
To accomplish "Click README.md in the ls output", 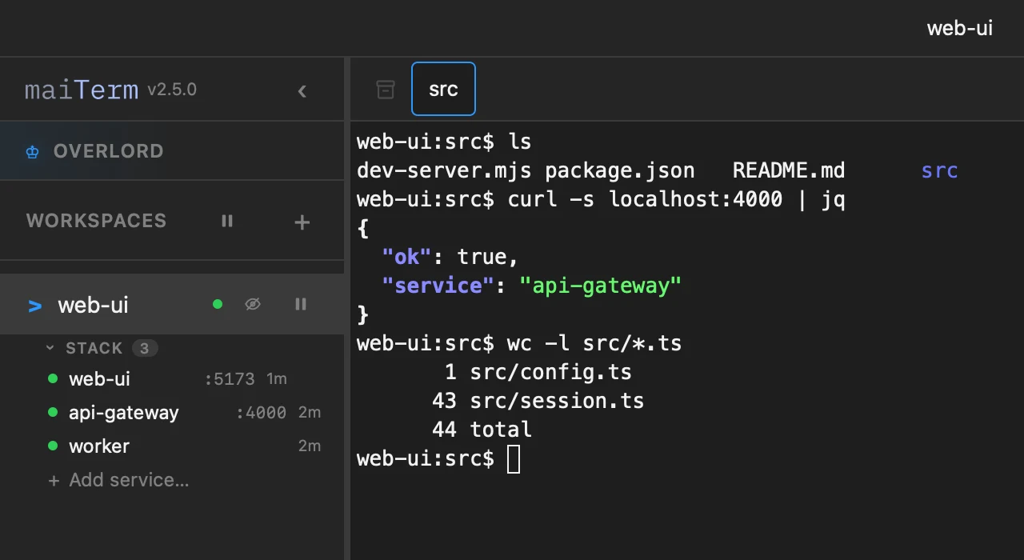I will click(x=788, y=170).
